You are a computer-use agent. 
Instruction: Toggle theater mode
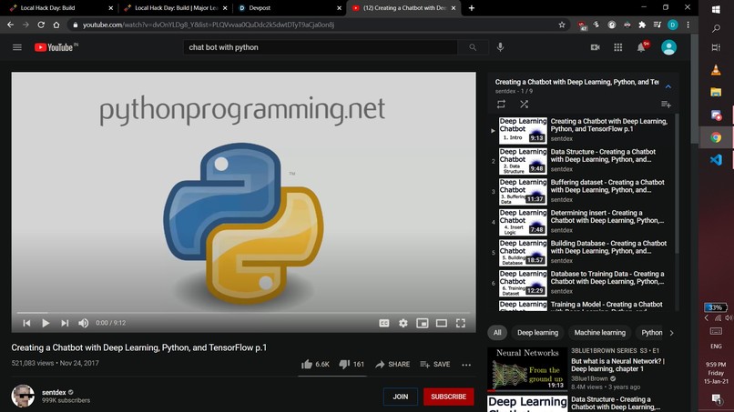click(442, 323)
